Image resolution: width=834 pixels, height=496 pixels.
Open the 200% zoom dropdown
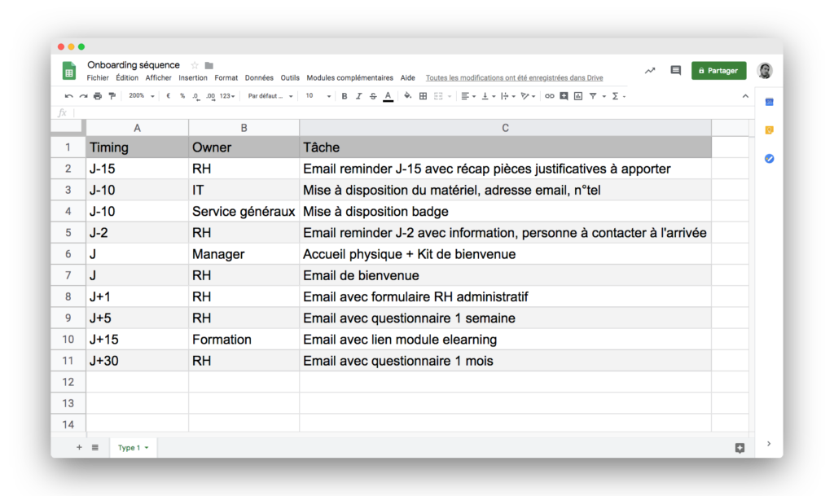141,96
